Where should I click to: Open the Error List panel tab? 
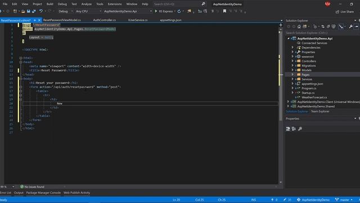point(6,193)
